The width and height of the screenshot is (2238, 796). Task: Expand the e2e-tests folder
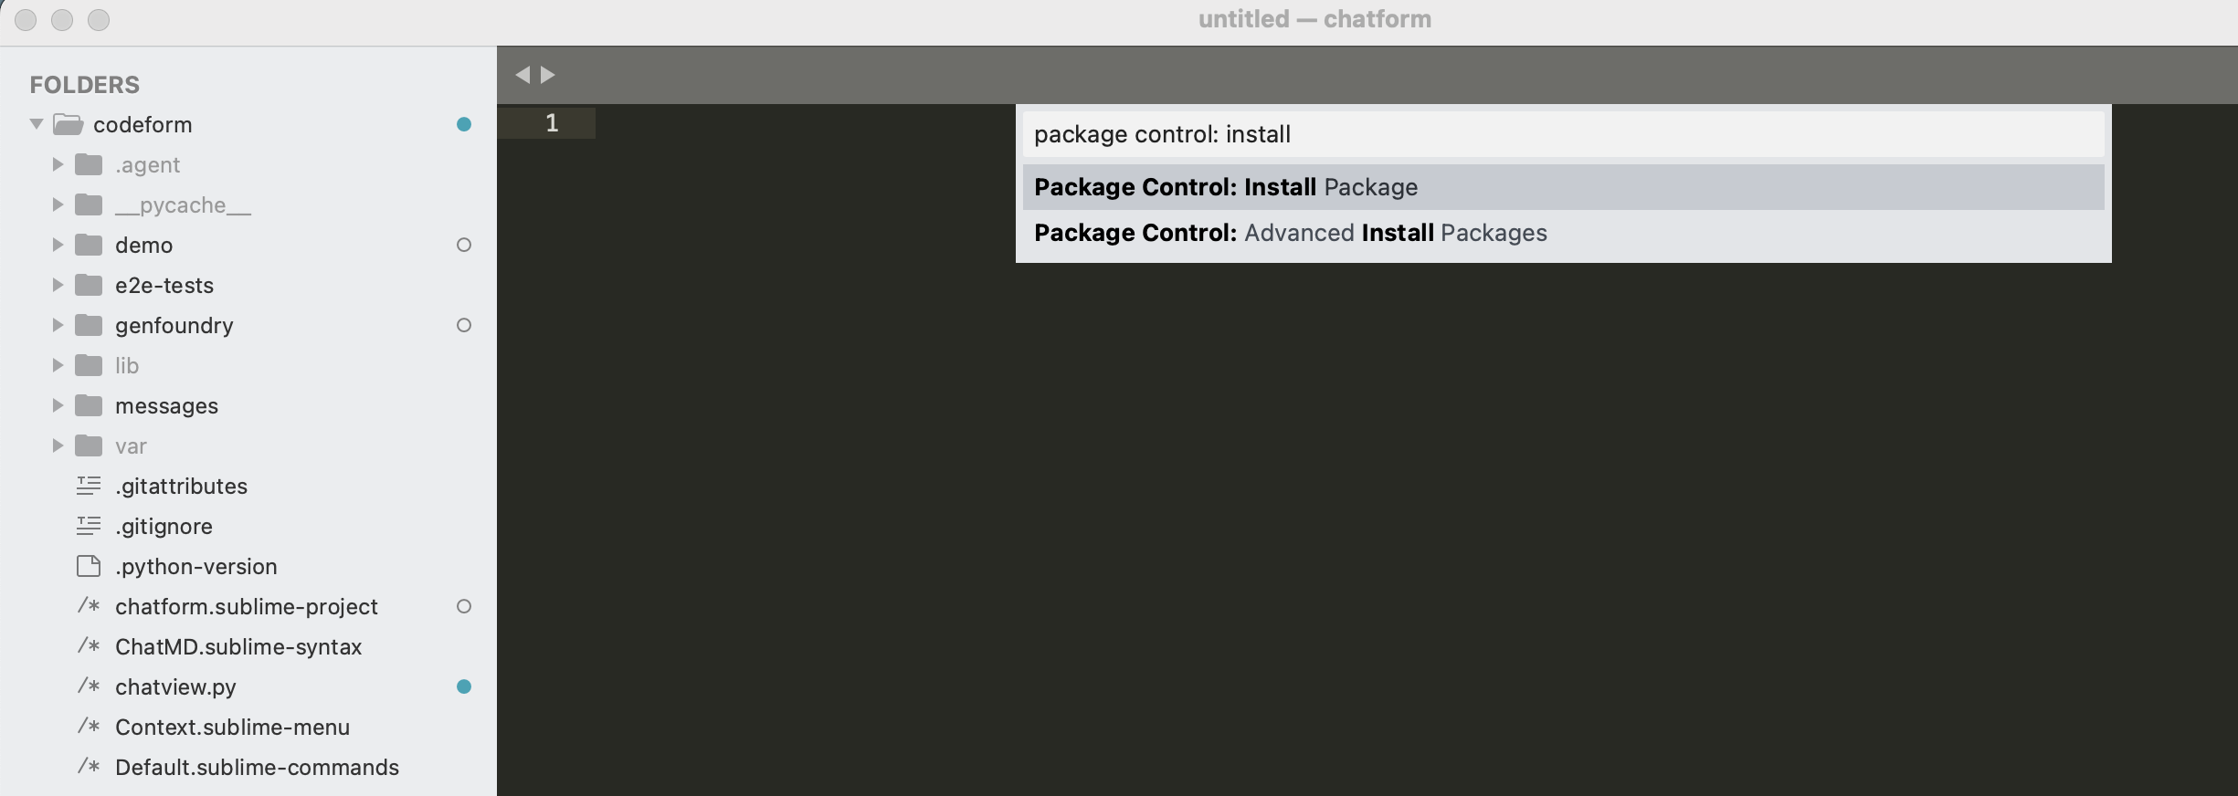(58, 285)
